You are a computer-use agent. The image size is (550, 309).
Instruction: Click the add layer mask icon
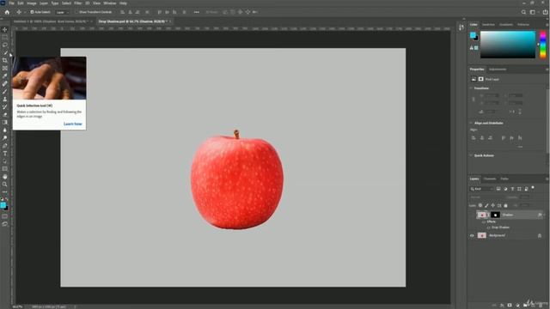click(x=510, y=306)
